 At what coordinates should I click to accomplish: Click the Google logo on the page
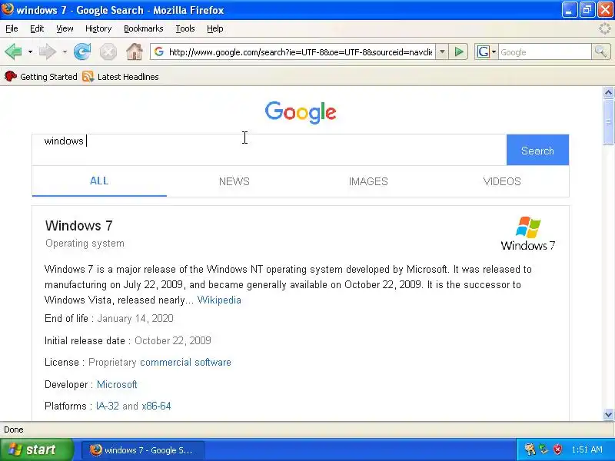[301, 112]
